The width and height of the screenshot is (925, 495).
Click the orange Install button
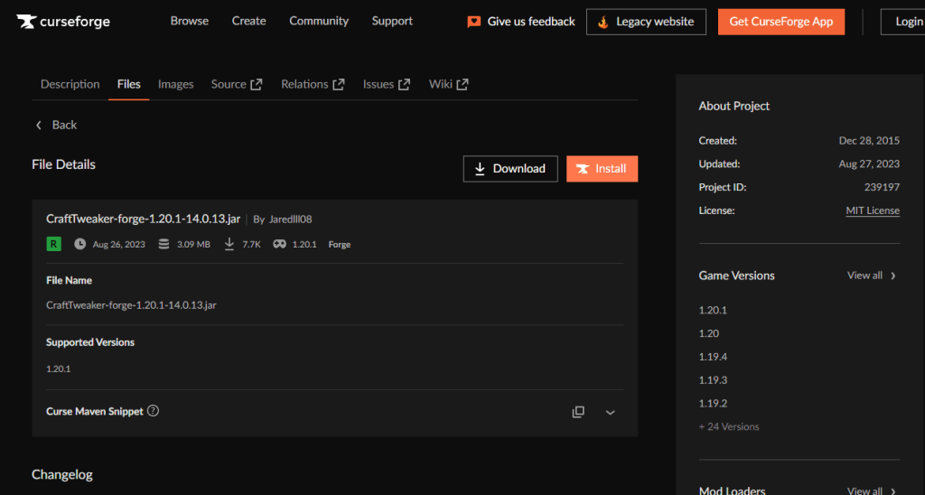tap(602, 169)
